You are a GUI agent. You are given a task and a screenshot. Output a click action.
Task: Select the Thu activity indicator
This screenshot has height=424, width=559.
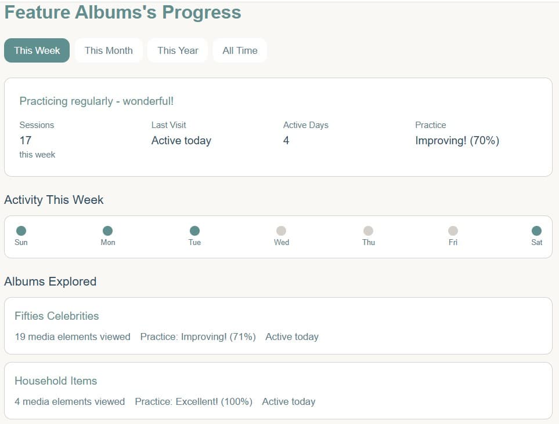(x=368, y=229)
